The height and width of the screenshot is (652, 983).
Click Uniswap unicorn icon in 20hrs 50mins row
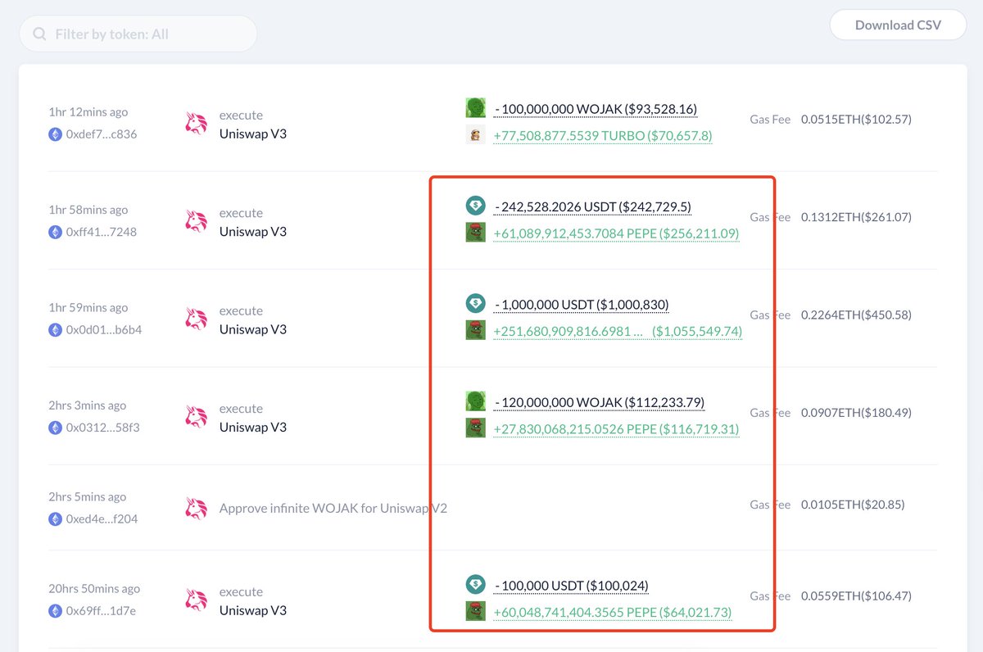point(196,600)
